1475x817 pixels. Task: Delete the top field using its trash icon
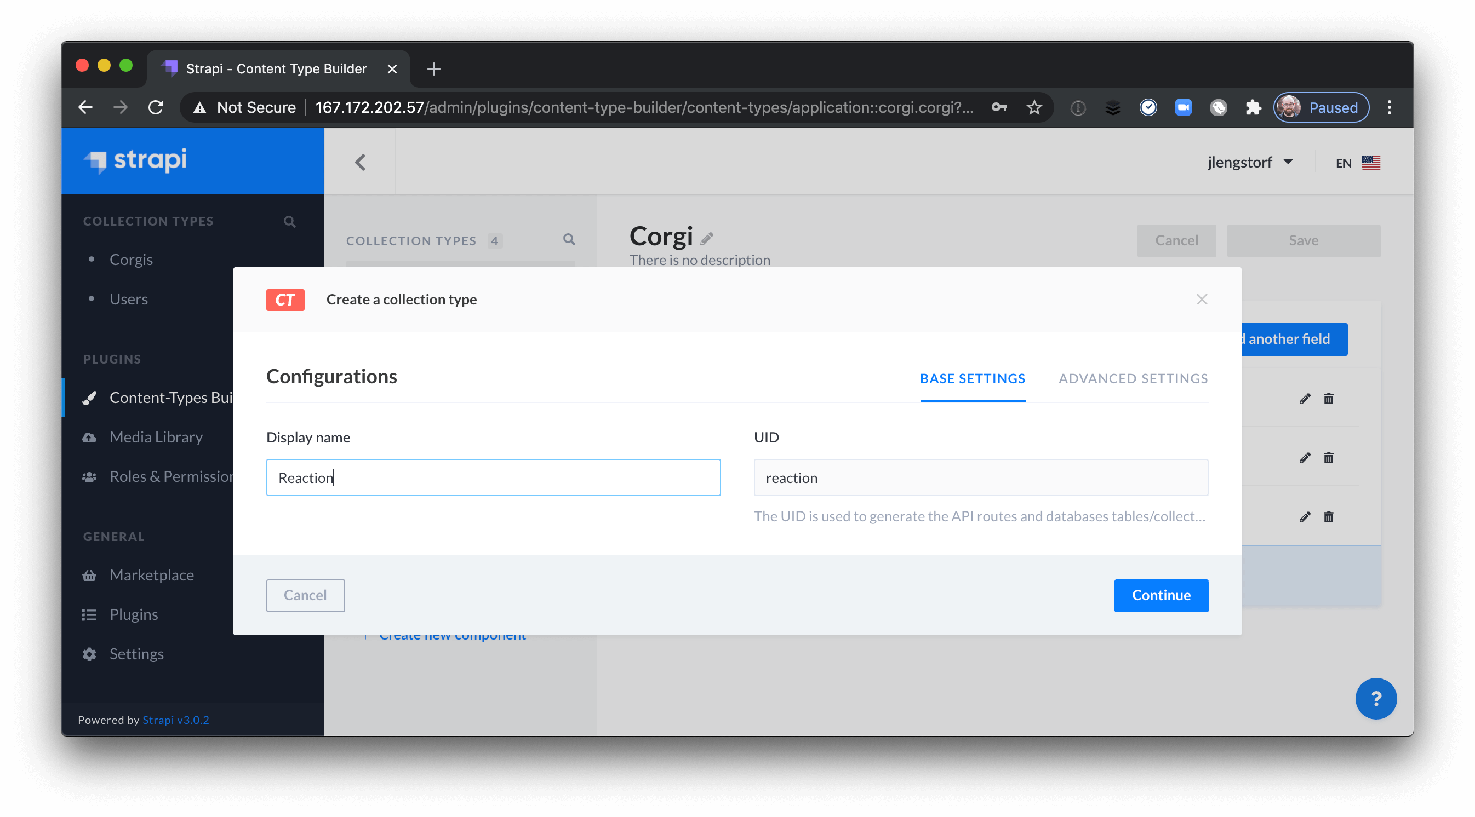point(1329,399)
